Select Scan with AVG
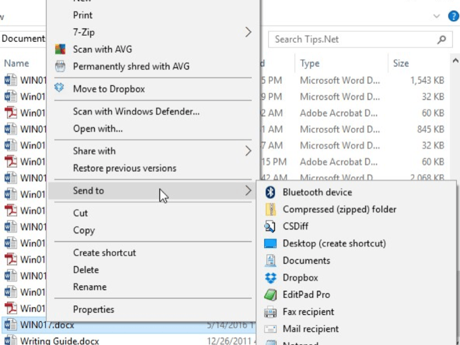This screenshot has height=345, width=460. point(102,49)
